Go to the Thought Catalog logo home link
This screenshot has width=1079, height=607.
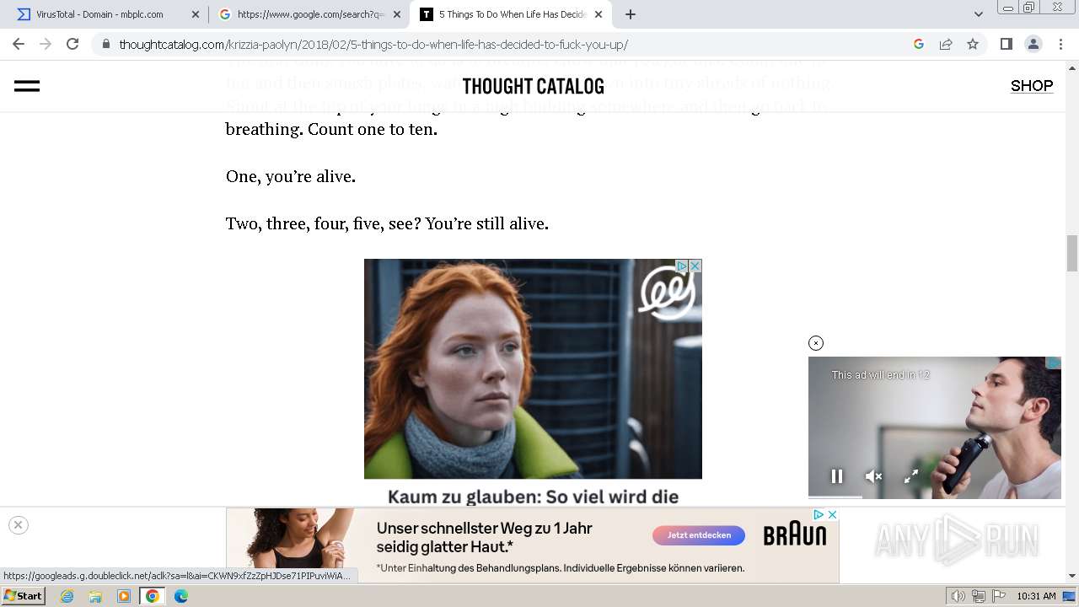533,86
